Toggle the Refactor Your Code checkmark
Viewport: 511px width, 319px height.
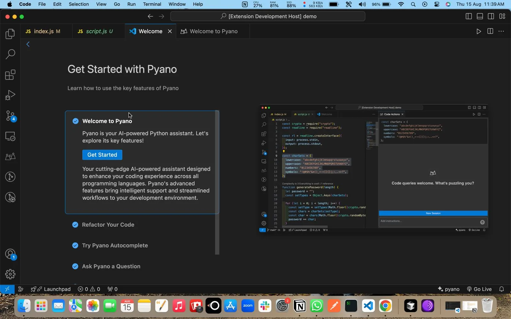[x=75, y=225]
